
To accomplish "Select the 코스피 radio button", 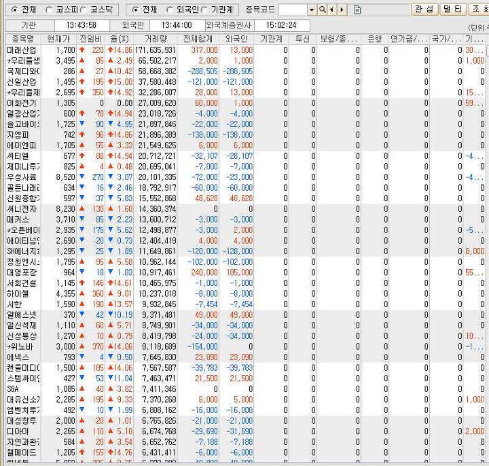I will click(x=49, y=10).
